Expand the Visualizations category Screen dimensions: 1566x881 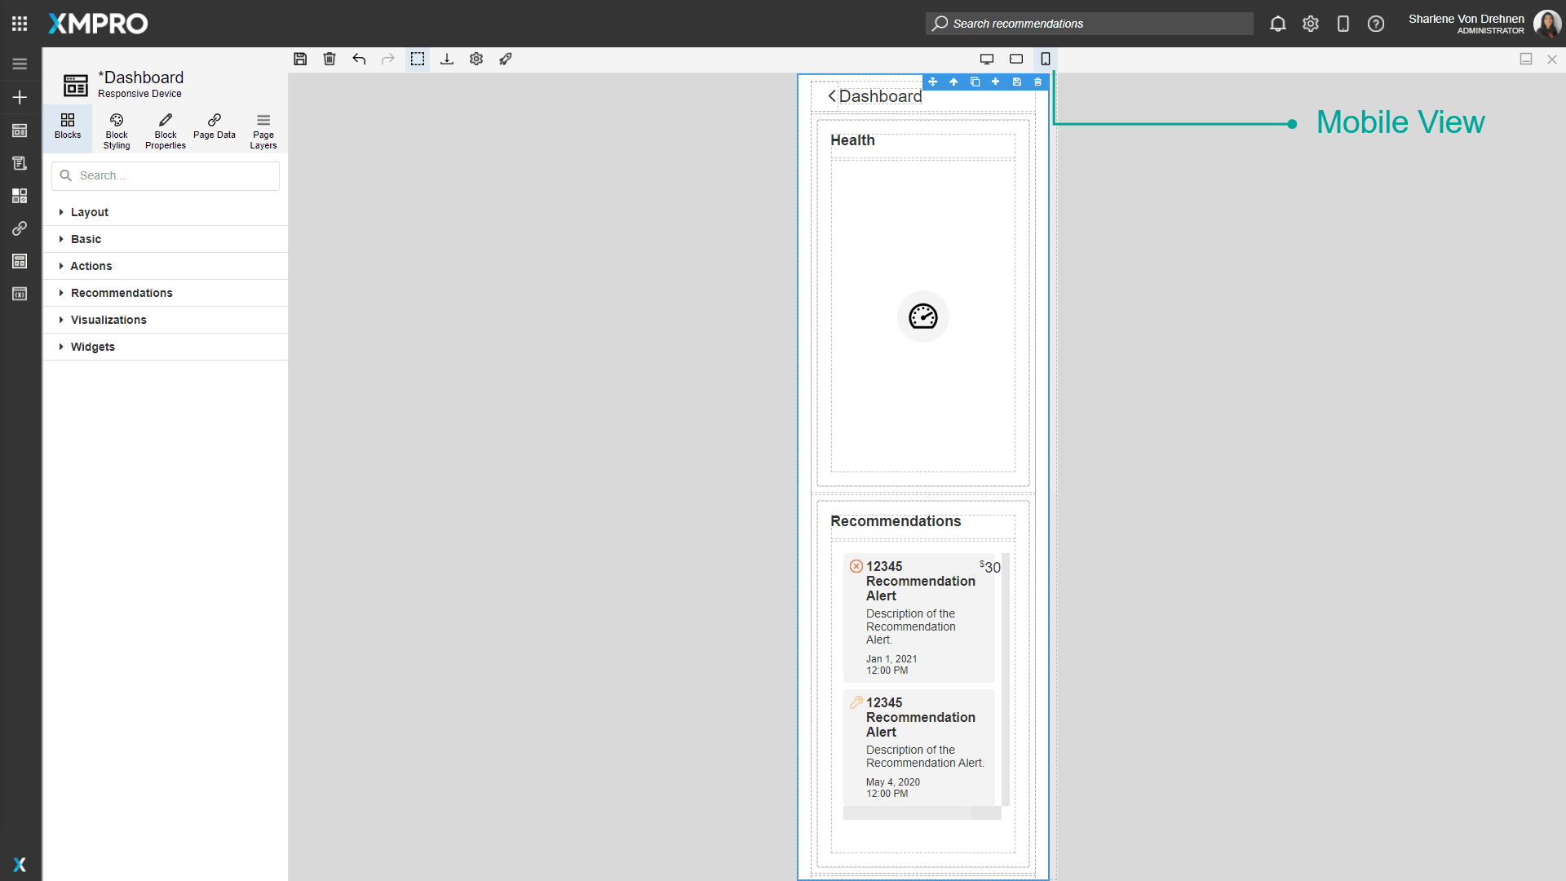(x=108, y=320)
